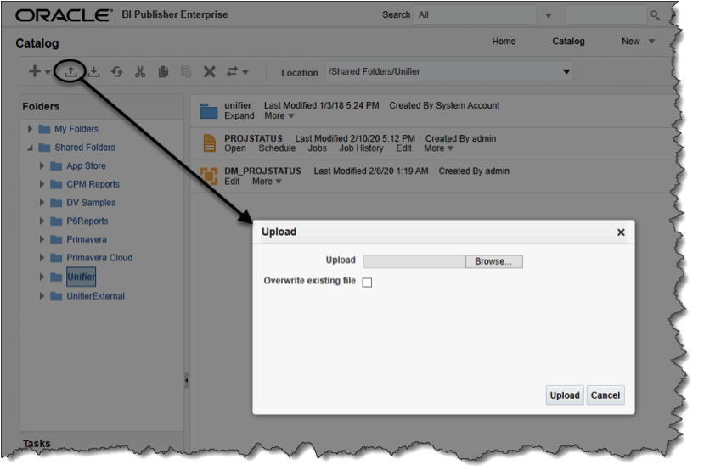Click the search magnifier icon
The height and width of the screenshot is (476, 704).
click(x=656, y=16)
